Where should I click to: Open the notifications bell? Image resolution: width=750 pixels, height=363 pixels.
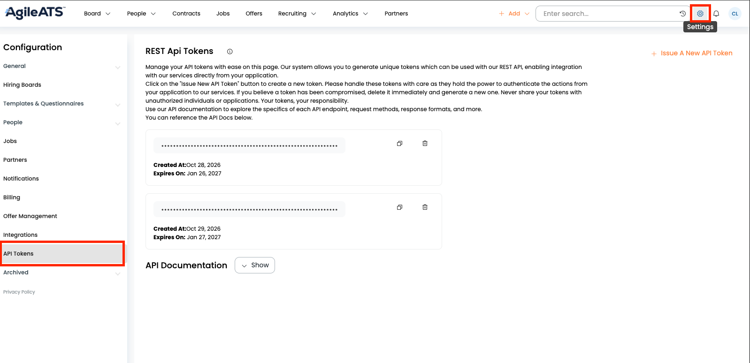[x=716, y=14]
